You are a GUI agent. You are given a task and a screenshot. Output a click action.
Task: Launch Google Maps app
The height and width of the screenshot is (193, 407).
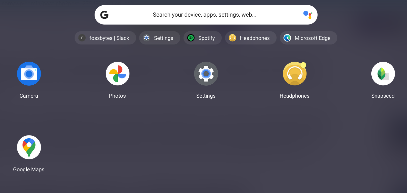point(29,147)
